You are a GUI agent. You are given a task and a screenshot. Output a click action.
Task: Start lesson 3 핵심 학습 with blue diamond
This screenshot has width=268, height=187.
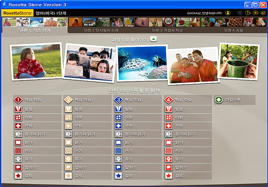[138, 100]
